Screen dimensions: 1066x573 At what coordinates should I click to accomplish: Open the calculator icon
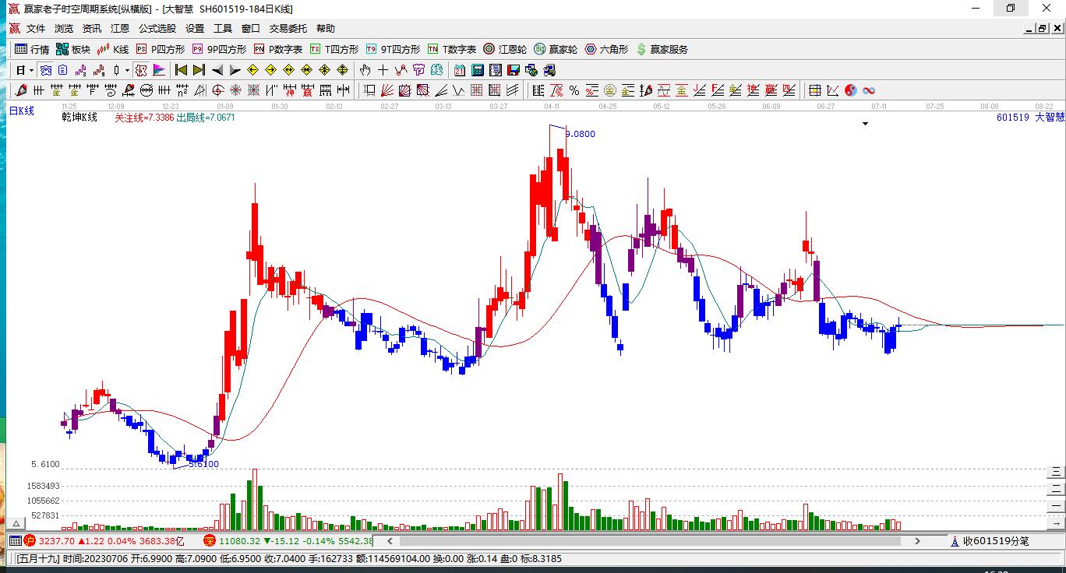coord(478,70)
